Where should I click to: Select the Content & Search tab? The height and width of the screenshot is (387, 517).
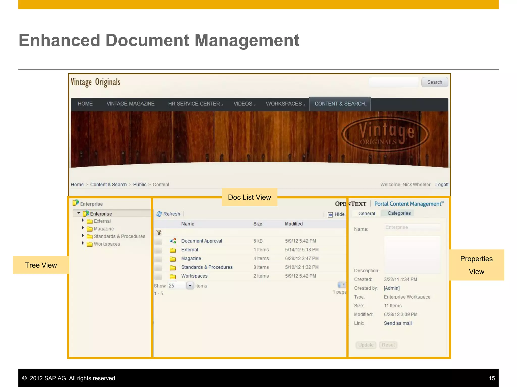pos(340,104)
